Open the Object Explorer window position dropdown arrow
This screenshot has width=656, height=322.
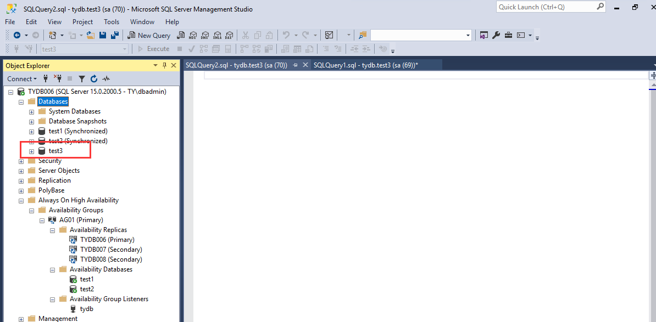[x=155, y=66]
